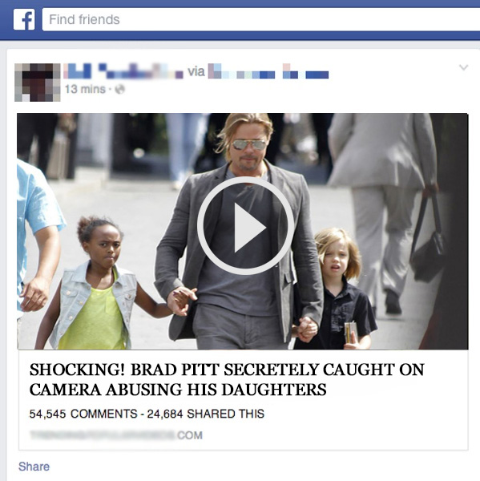Click the white link-preview card below the thumbnail
Screen dimensions: 480x481
click(x=244, y=400)
